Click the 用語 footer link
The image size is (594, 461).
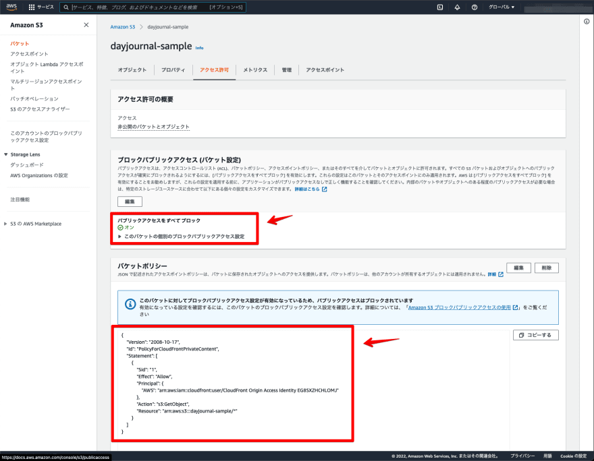548,456
